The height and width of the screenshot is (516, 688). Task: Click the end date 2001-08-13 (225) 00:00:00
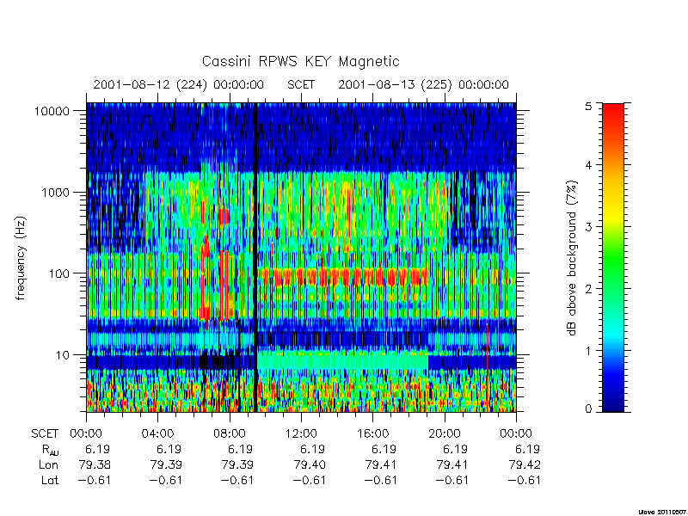(x=423, y=84)
